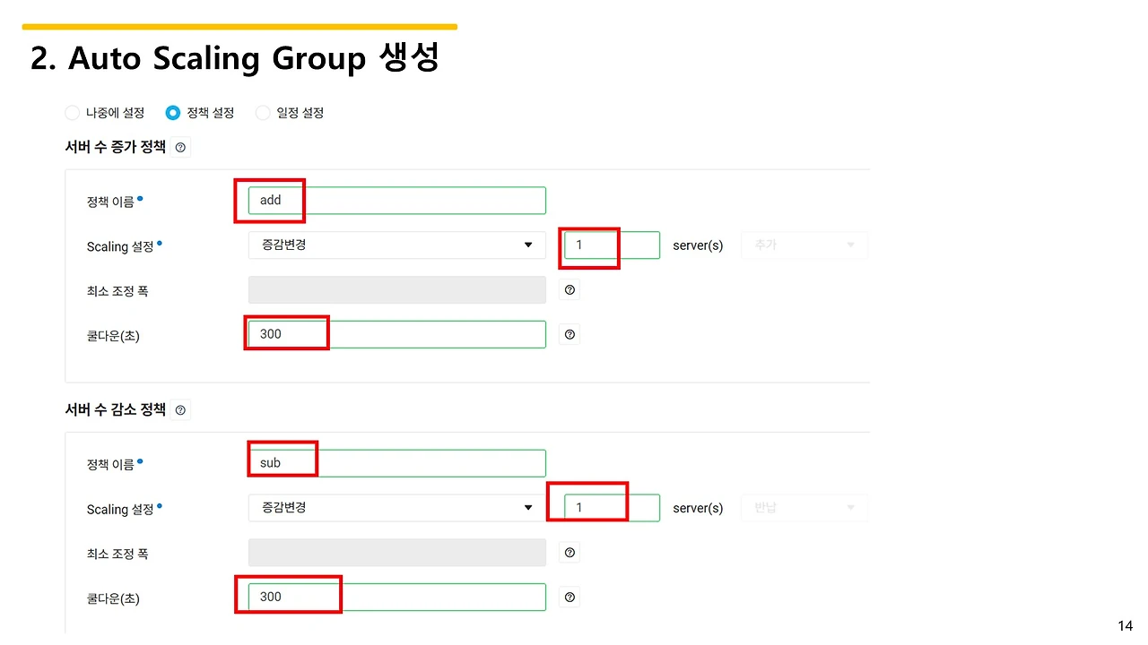Select the 일정 설정 radio option
Image resolution: width=1148 pixels, height=645 pixels.
(x=263, y=113)
